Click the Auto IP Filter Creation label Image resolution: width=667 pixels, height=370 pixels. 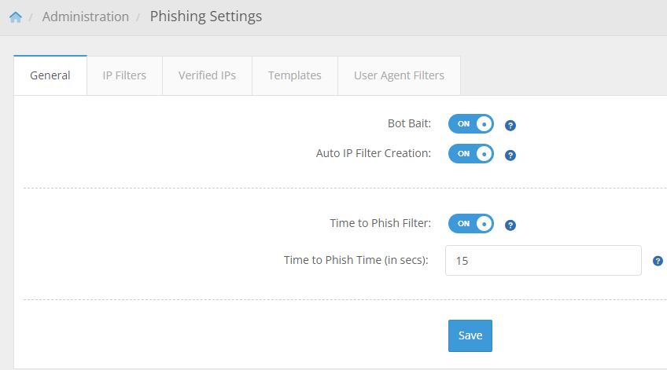coord(374,153)
